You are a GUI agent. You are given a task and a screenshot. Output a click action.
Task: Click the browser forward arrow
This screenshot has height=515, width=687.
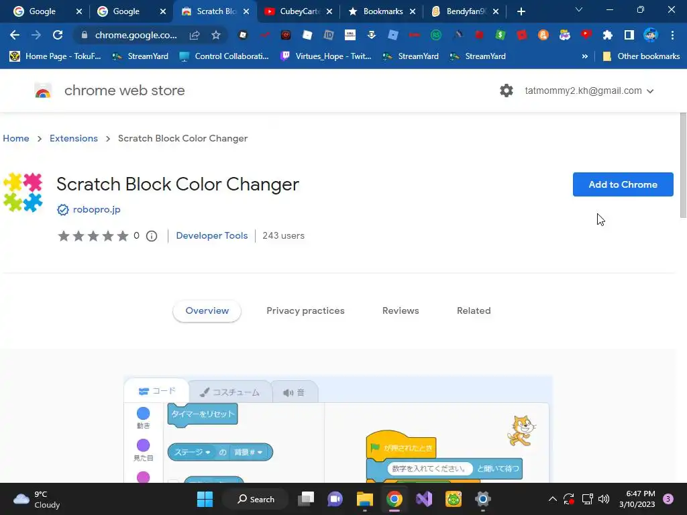click(x=36, y=35)
